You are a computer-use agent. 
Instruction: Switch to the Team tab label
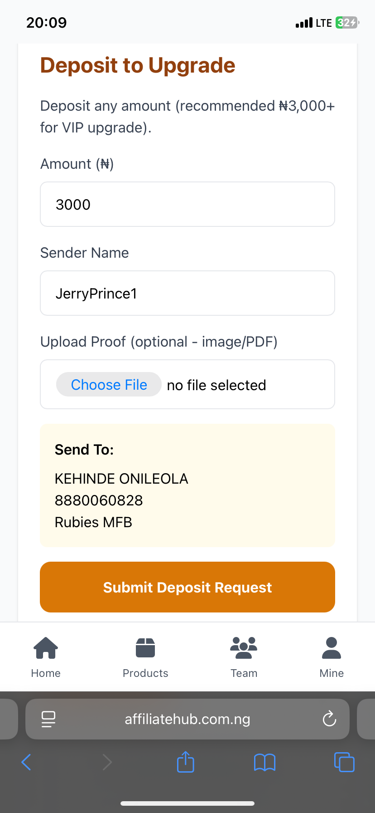[244, 673]
